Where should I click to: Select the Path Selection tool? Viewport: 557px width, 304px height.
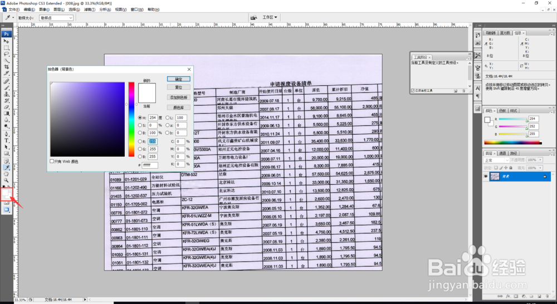(x=6, y=147)
